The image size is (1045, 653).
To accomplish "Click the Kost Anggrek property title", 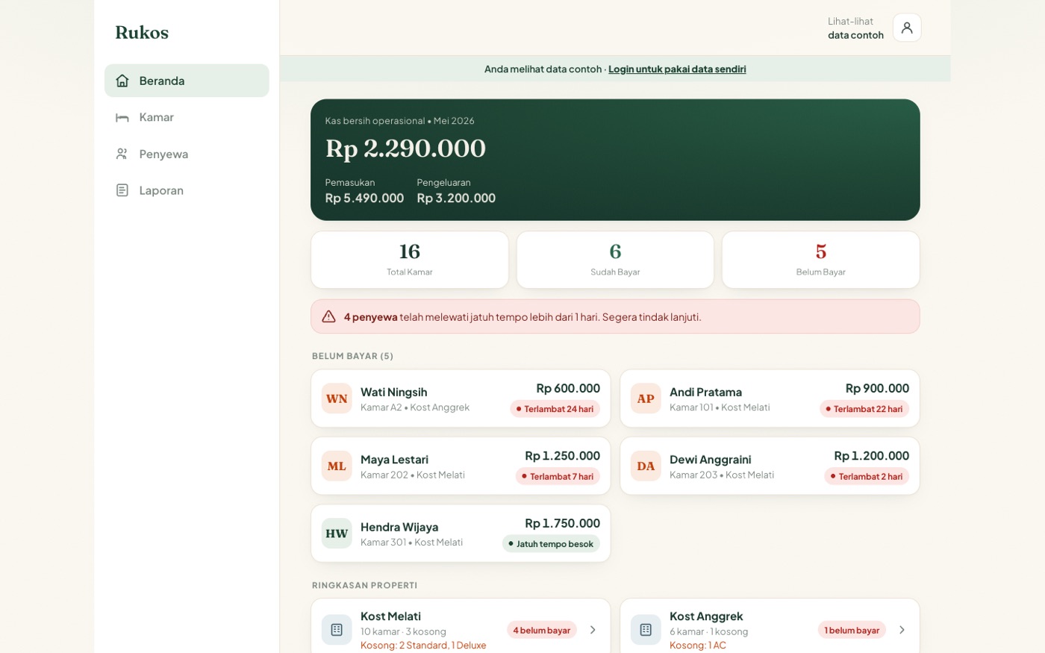I will (x=706, y=616).
